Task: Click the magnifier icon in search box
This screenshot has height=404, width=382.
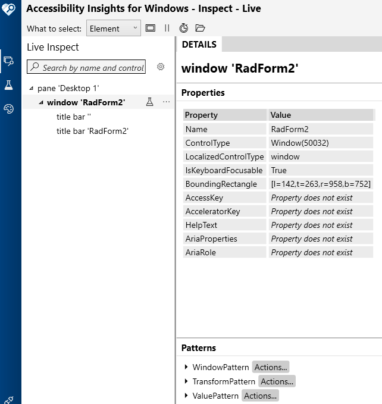Action: (35, 67)
